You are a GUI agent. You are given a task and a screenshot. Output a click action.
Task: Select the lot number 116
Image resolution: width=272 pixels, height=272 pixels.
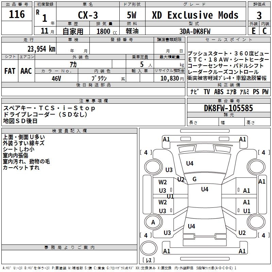click(x=17, y=14)
